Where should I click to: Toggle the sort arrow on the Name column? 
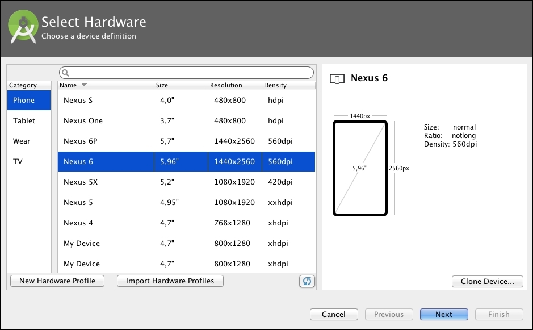85,85
